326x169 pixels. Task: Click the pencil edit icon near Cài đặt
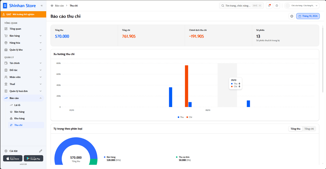(41, 151)
